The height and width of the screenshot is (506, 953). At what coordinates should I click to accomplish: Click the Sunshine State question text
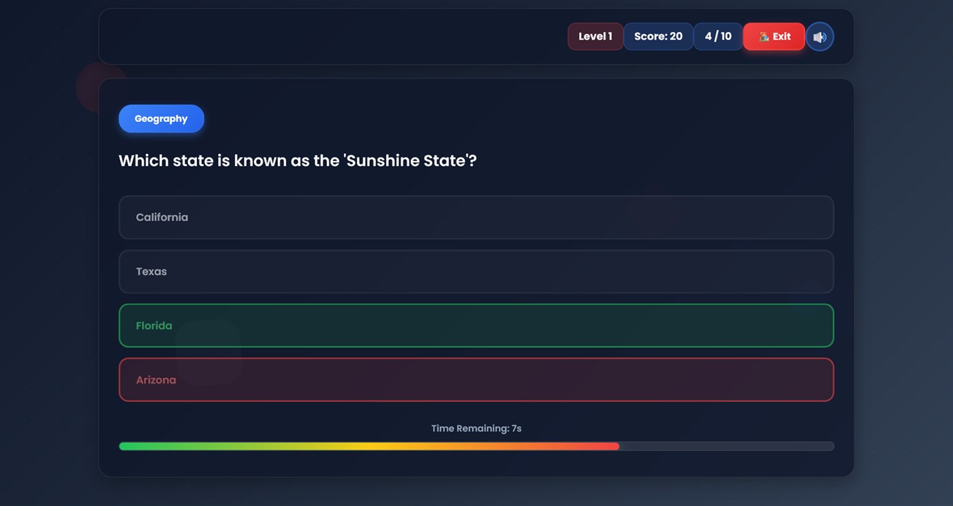(x=298, y=161)
